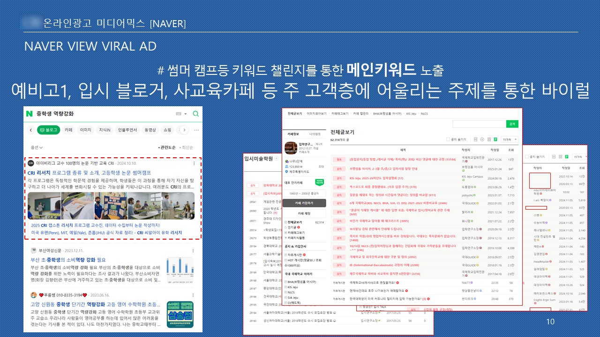
Task: Click the 카페 채팅 button
Action: coord(305,213)
